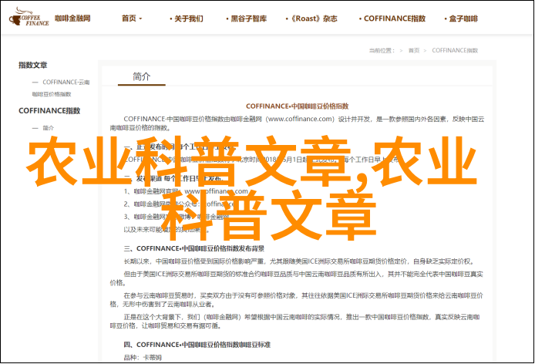Click the 咖啡金融网 site name beside the logo
The image size is (535, 364).
point(72,19)
